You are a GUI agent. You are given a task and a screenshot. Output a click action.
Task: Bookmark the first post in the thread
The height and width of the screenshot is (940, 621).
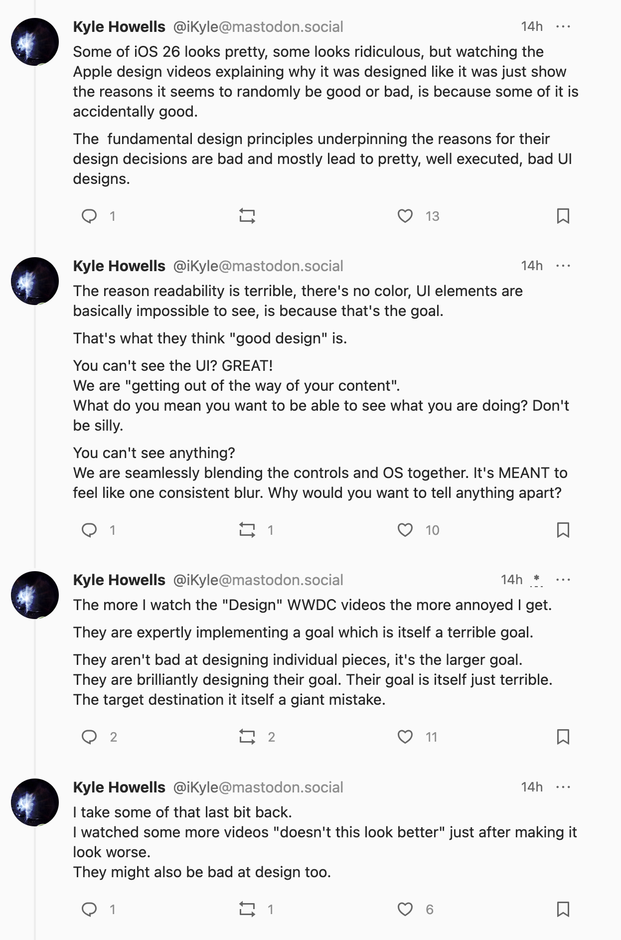[x=563, y=216]
